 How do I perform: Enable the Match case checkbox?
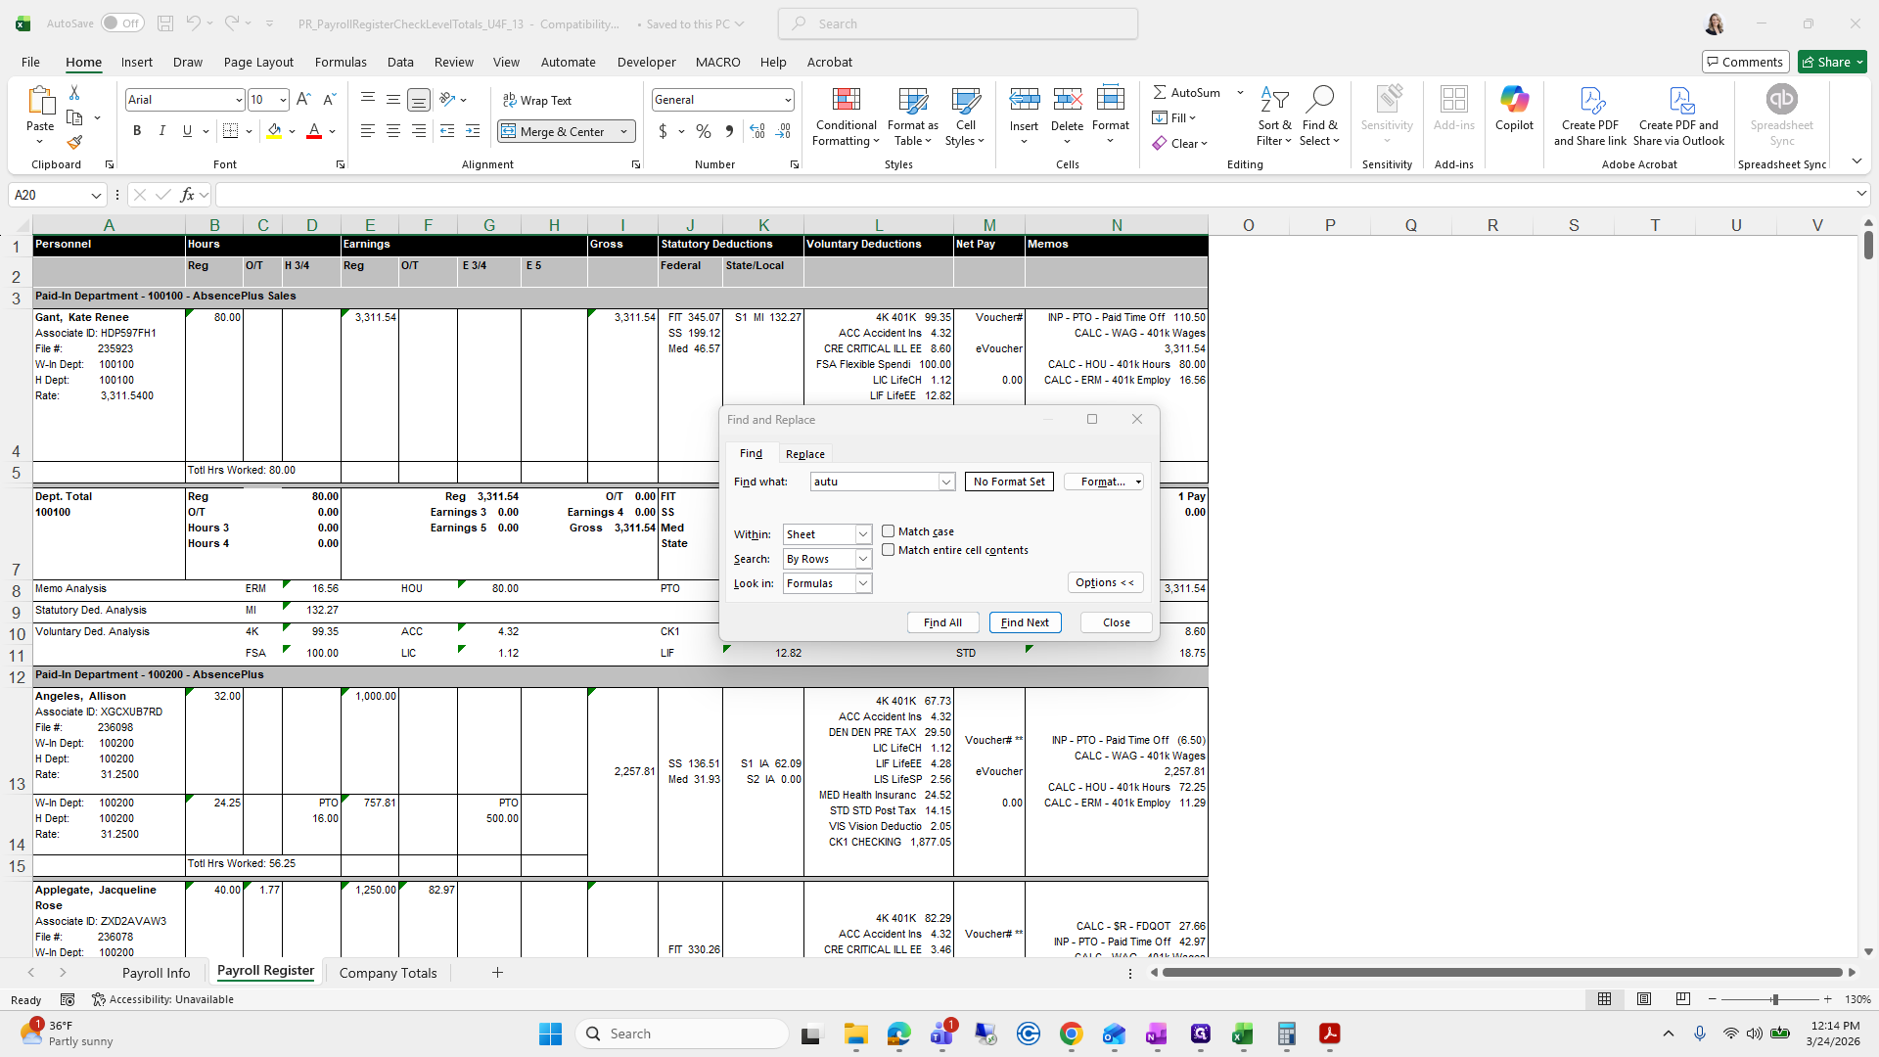point(889,531)
